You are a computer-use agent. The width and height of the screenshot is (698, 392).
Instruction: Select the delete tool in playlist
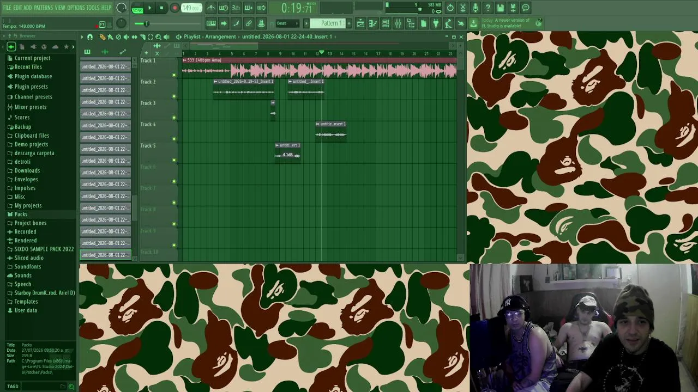118,36
